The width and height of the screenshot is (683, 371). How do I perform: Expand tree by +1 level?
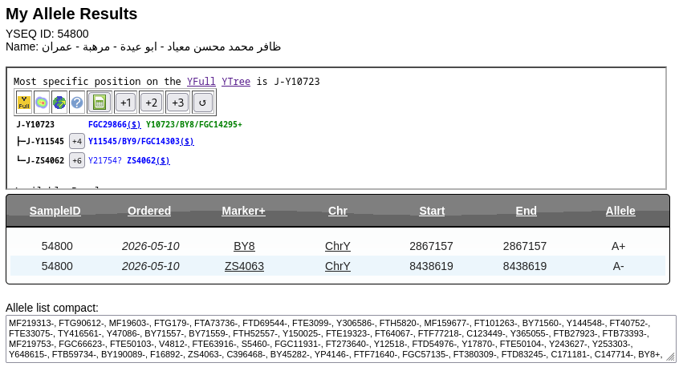click(126, 103)
